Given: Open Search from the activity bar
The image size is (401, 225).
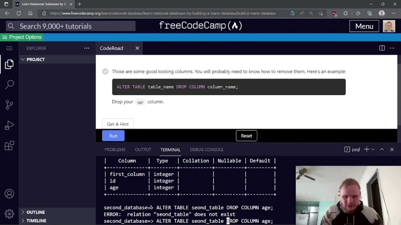Looking at the screenshot, I should pos(9,84).
